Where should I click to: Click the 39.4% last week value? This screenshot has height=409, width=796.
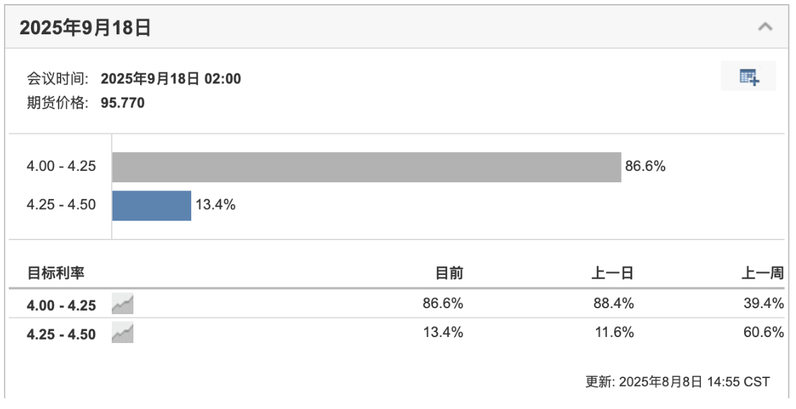pyautogui.click(x=764, y=303)
